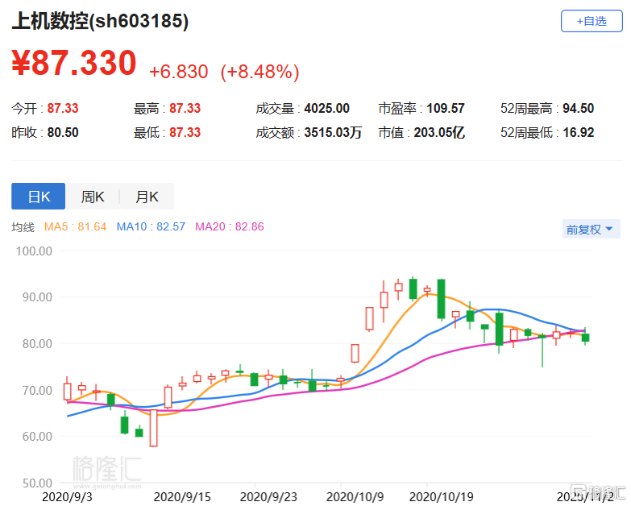
Task: Click stock title 上机数控(sh603185)
Action: point(100,21)
